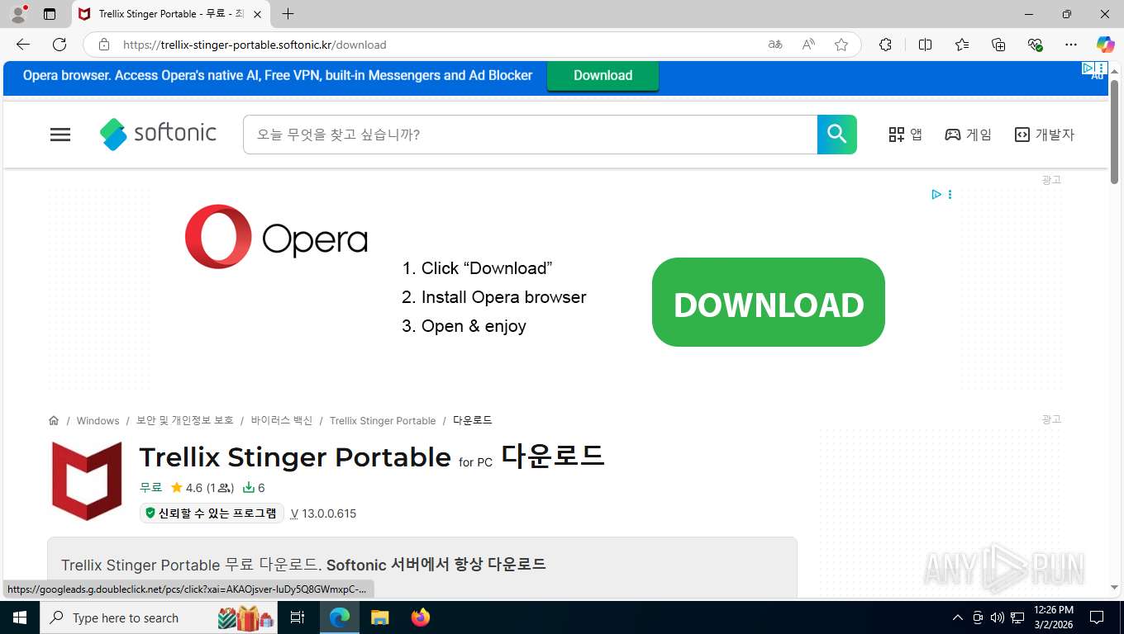Open File Explorer from taskbar
The width and height of the screenshot is (1124, 634).
pos(379,617)
